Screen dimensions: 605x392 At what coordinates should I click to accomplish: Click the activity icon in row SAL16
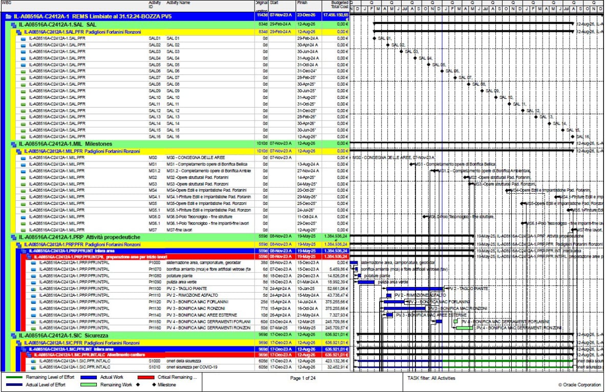click(x=23, y=137)
